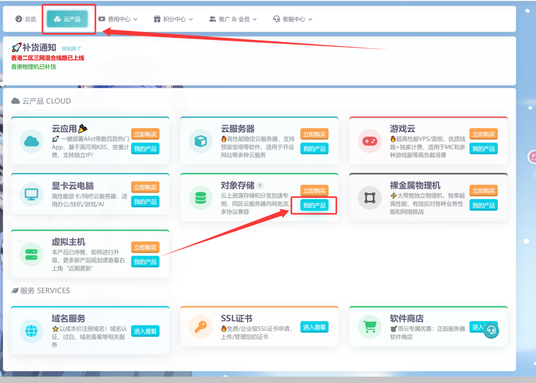Viewport: 536px width, 383px height.
Task: Click the 云服务器 cube icon
Action: pyautogui.click(x=200, y=141)
